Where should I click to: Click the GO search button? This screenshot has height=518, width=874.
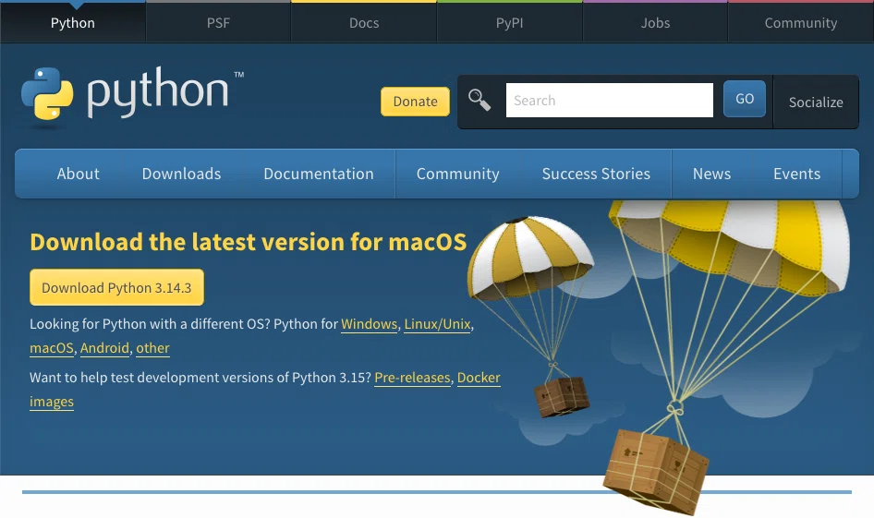point(744,99)
